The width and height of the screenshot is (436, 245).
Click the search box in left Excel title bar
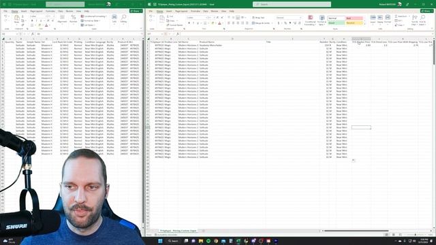coord(65,4)
